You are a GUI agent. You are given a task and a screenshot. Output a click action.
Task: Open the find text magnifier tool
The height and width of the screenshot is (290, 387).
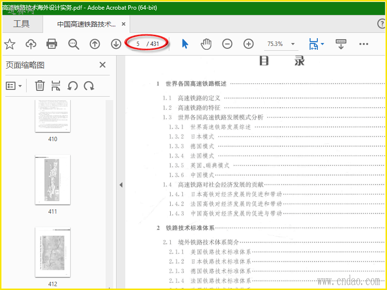(x=74, y=44)
